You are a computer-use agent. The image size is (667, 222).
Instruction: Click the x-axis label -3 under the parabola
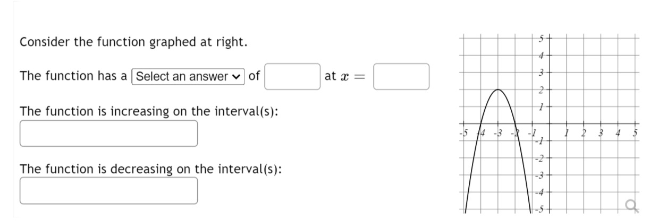[497, 131]
